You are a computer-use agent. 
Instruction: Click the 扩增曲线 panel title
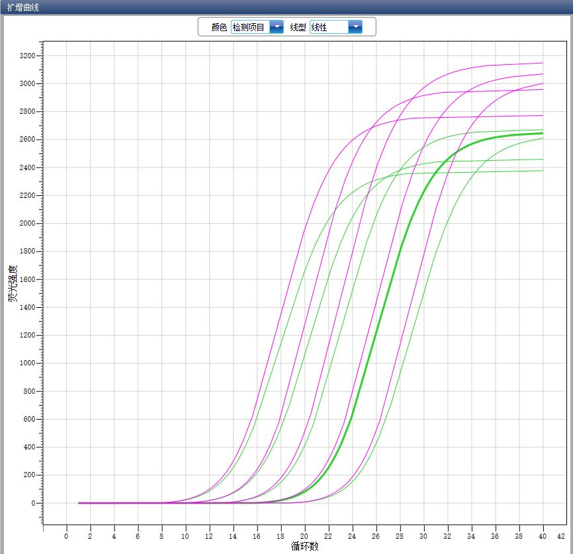tap(22, 7)
